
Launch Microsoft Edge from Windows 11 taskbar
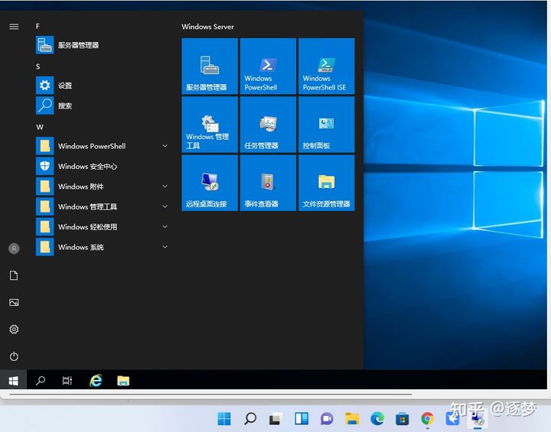pos(377,419)
